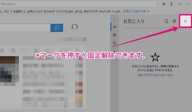
Task: Click the 別のブラウザーからインポートする link
Action: pos(155,75)
